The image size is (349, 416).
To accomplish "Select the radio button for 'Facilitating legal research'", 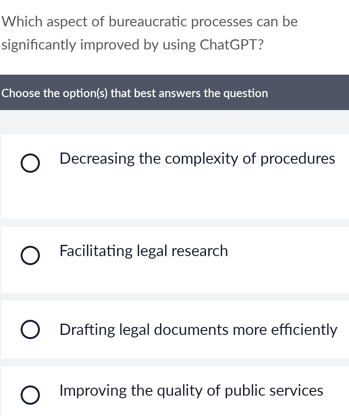I will click(30, 256).
